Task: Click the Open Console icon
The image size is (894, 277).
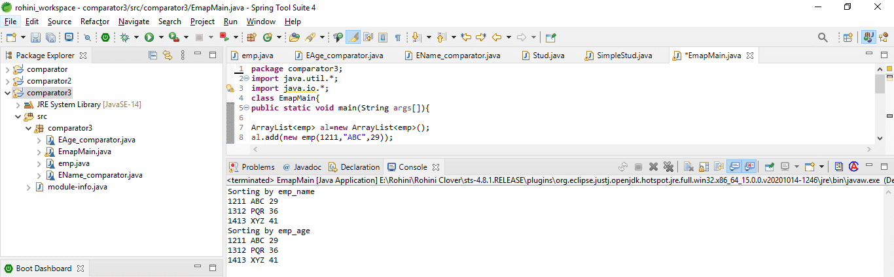Action: [x=810, y=167]
